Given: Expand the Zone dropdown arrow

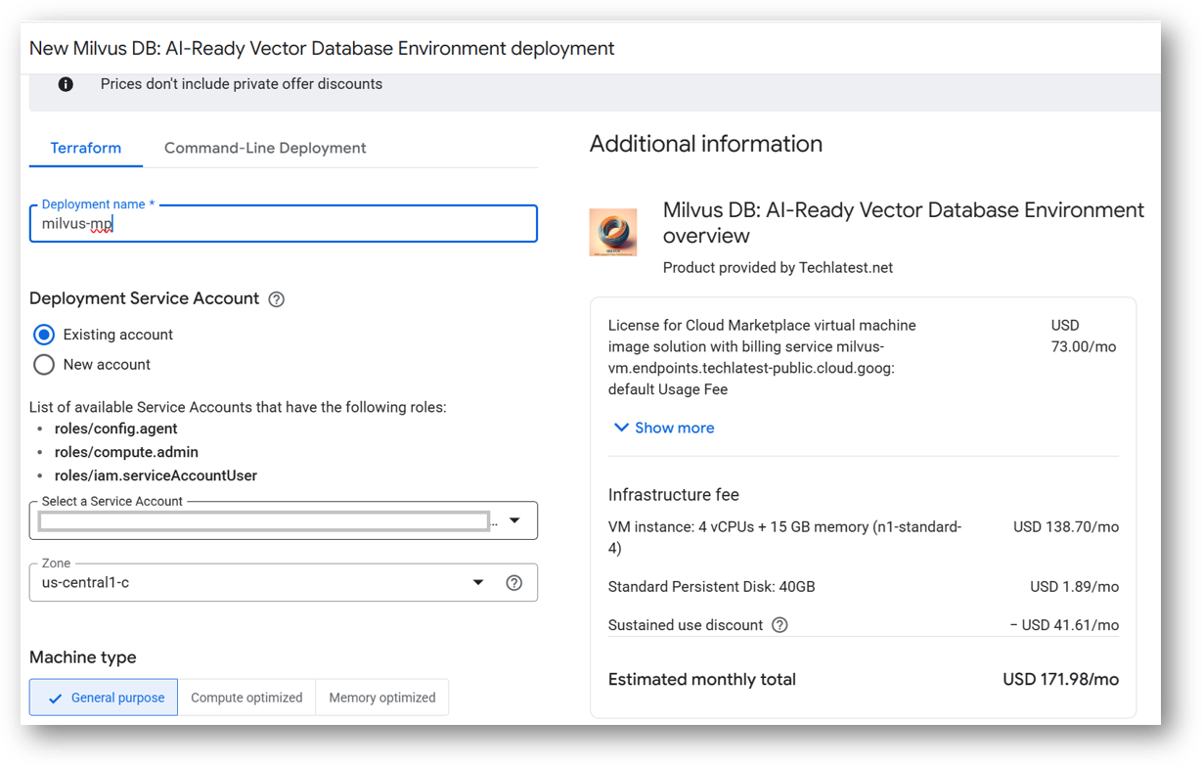Looking at the screenshot, I should point(478,583).
